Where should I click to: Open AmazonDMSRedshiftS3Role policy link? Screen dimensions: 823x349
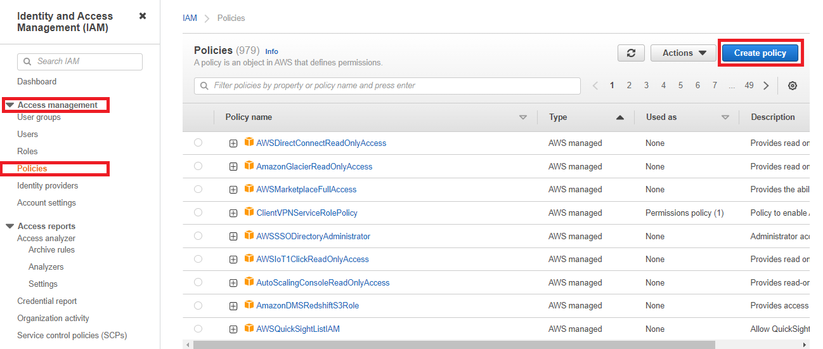(308, 305)
